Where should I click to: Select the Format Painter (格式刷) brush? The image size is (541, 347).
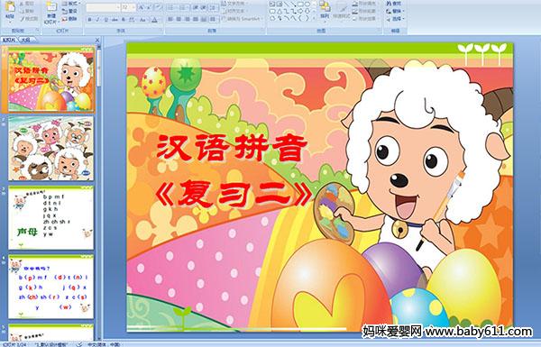click(x=28, y=19)
